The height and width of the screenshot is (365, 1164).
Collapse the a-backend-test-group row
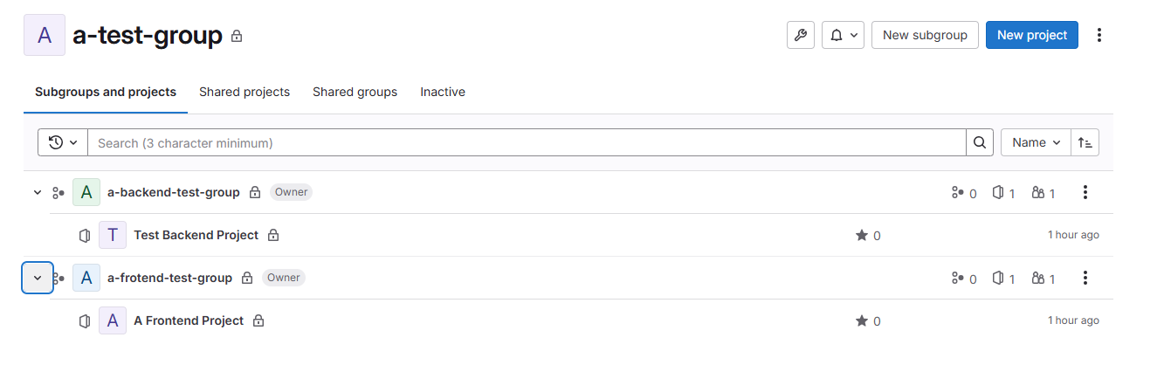(38, 192)
